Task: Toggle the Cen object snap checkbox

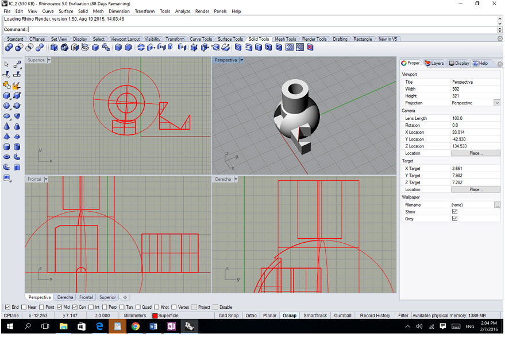Action: click(x=75, y=308)
